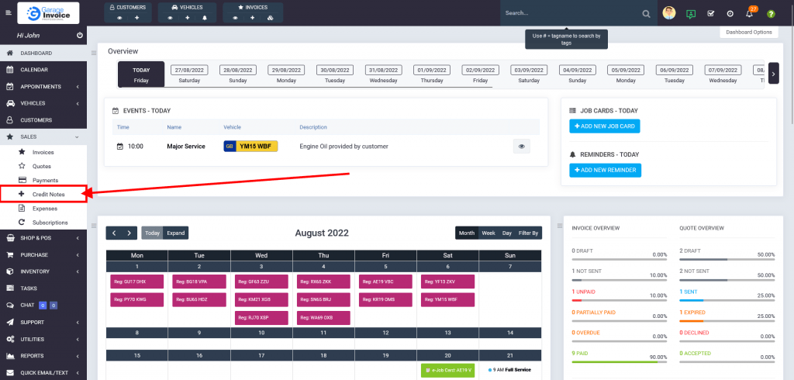Open the checkbox tasks icon in header
This screenshot has height=380, width=794.
[x=710, y=14]
